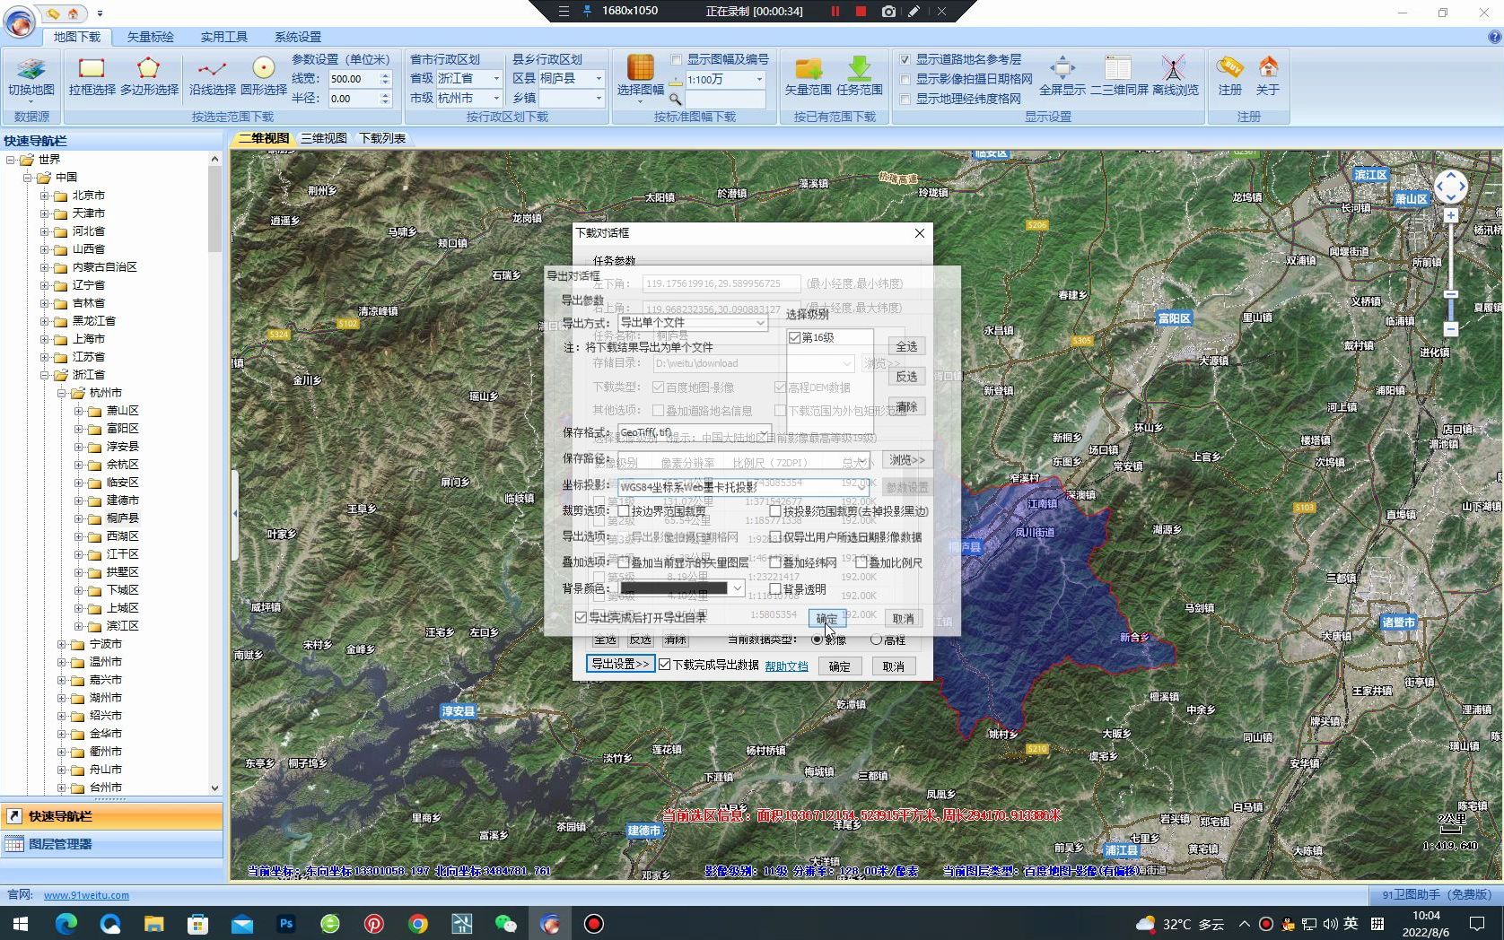Select the 高程 radio button

(x=876, y=640)
